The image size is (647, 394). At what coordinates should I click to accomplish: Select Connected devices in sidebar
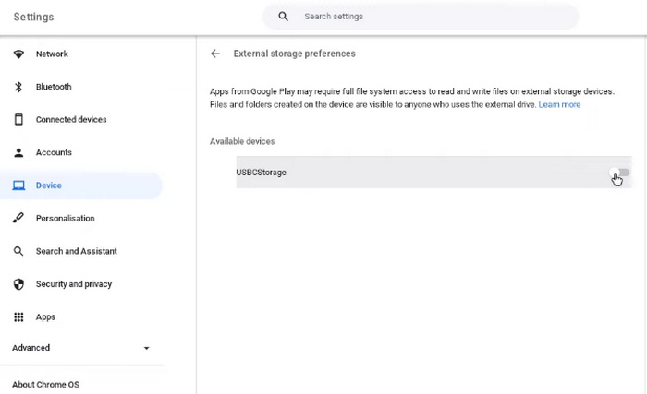coord(71,120)
